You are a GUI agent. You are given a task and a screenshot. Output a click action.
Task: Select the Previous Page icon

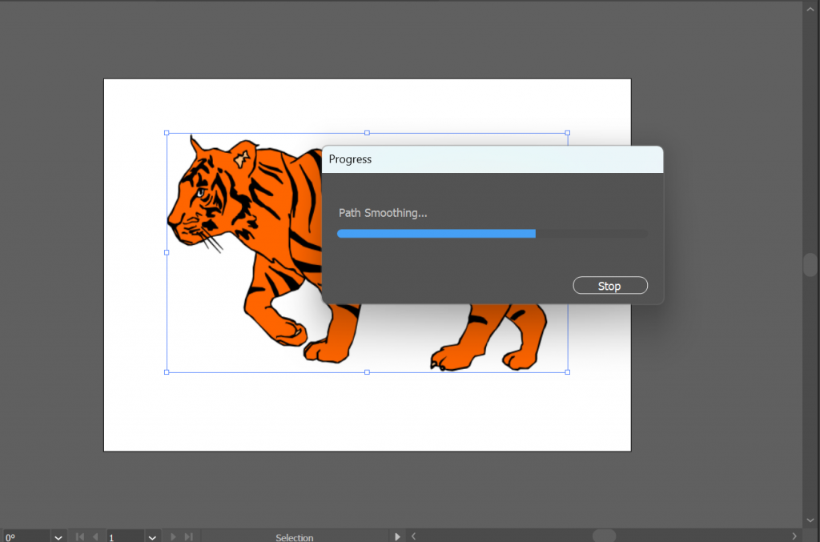[x=95, y=536]
